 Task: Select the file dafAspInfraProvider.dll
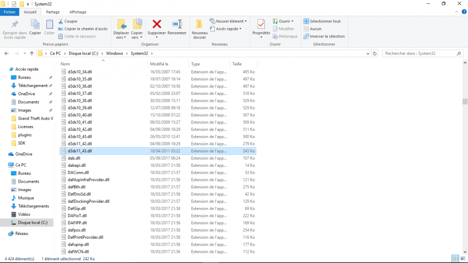[x=88, y=179]
